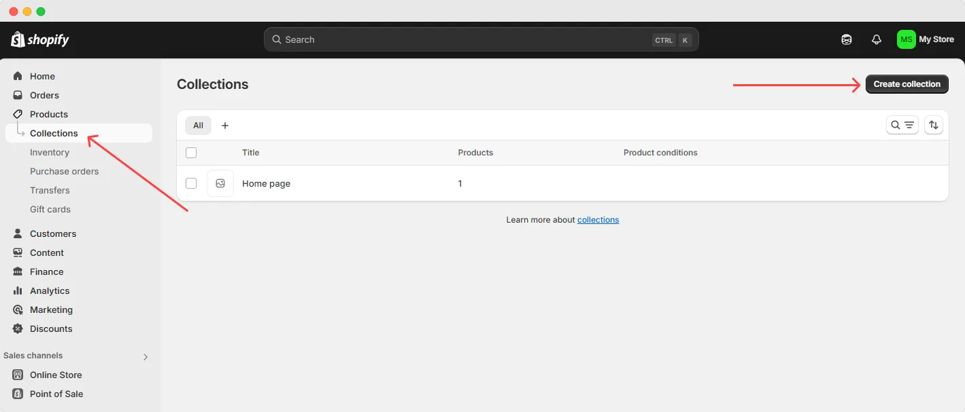Sort the collections list
This screenshot has width=965, height=412.
coord(933,124)
